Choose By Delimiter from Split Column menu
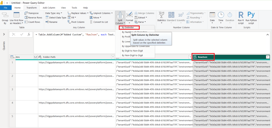The width and height of the screenshot is (272, 128). coord(128,27)
